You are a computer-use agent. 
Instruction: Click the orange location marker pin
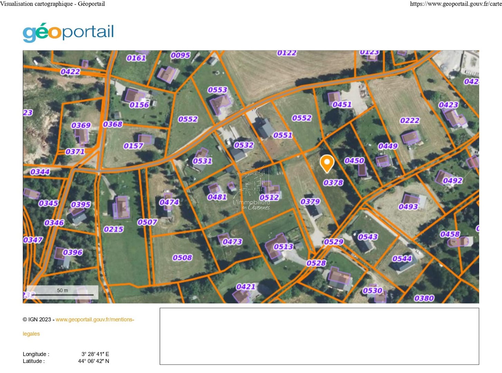tap(327, 163)
